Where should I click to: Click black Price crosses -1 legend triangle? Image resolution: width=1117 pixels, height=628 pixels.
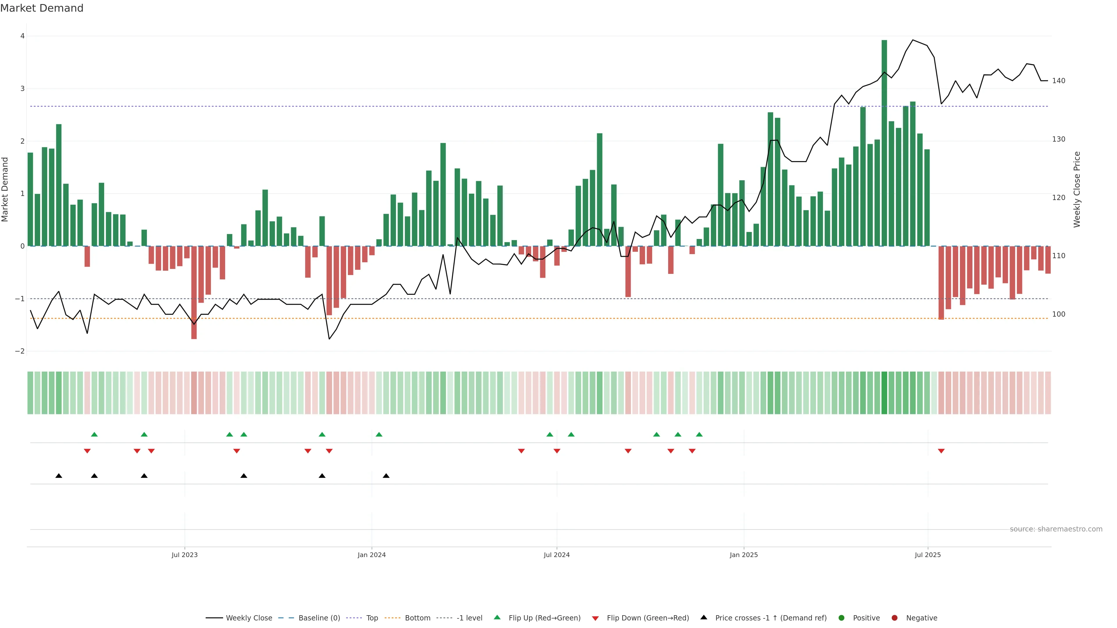click(x=704, y=617)
